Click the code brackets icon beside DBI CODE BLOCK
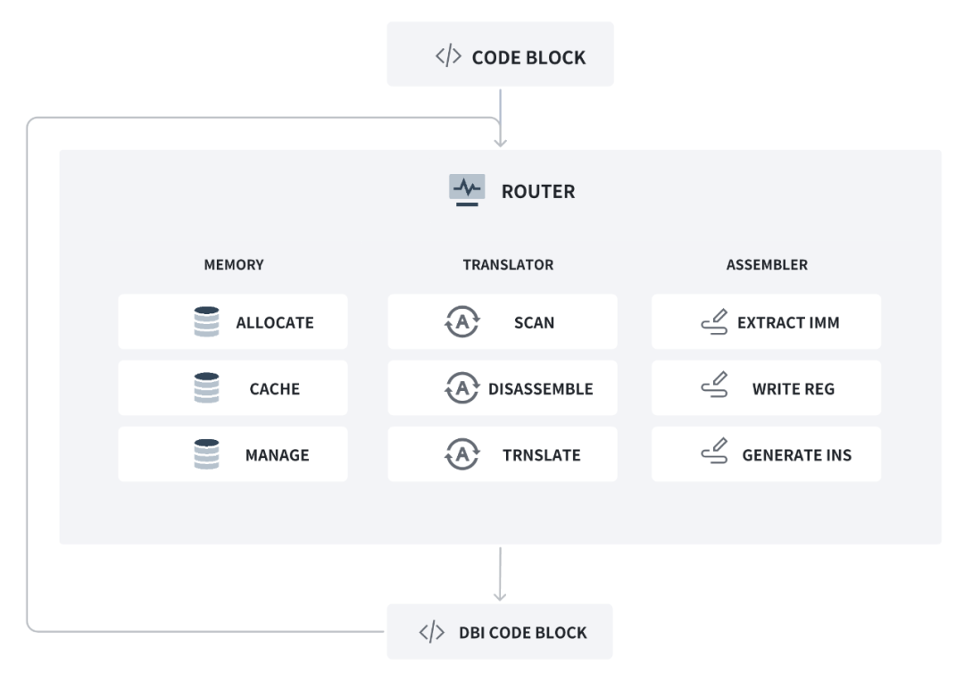The image size is (964, 681). point(431,633)
